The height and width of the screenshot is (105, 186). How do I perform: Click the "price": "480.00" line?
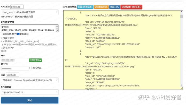[x=94, y=28]
